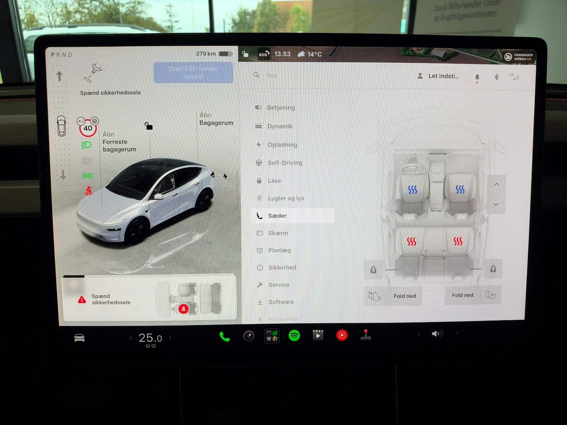Screen dimensions: 567x425
Task: Tap the red alert triangle icon
Action: point(82,300)
